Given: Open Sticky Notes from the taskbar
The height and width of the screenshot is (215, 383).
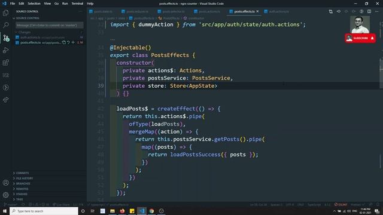Looking at the screenshot, I should (132, 211).
